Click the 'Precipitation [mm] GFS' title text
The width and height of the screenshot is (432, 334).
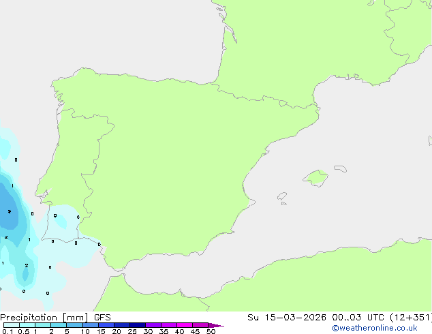(55, 318)
